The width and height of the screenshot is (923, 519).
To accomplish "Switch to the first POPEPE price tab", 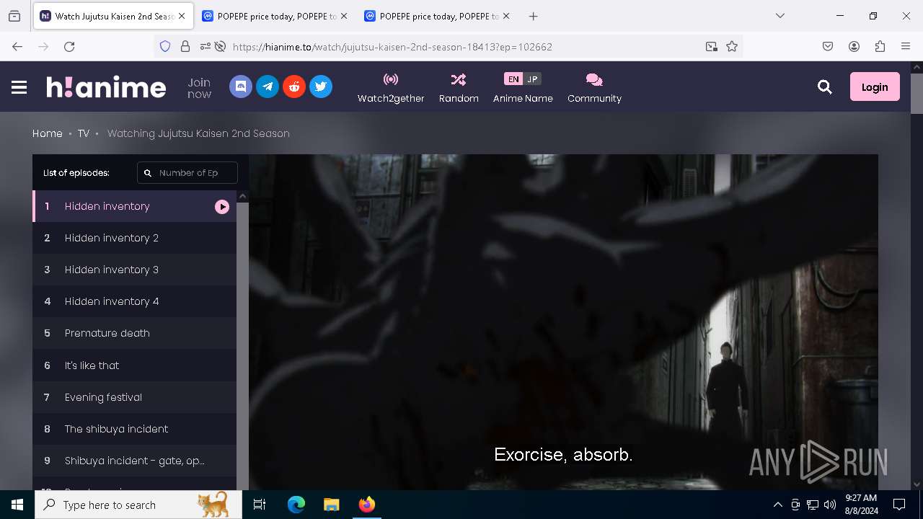I will tap(276, 16).
